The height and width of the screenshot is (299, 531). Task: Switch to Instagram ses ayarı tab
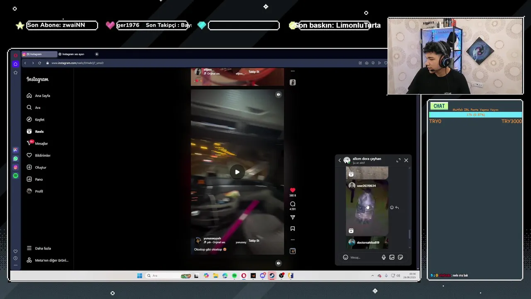pos(73,54)
